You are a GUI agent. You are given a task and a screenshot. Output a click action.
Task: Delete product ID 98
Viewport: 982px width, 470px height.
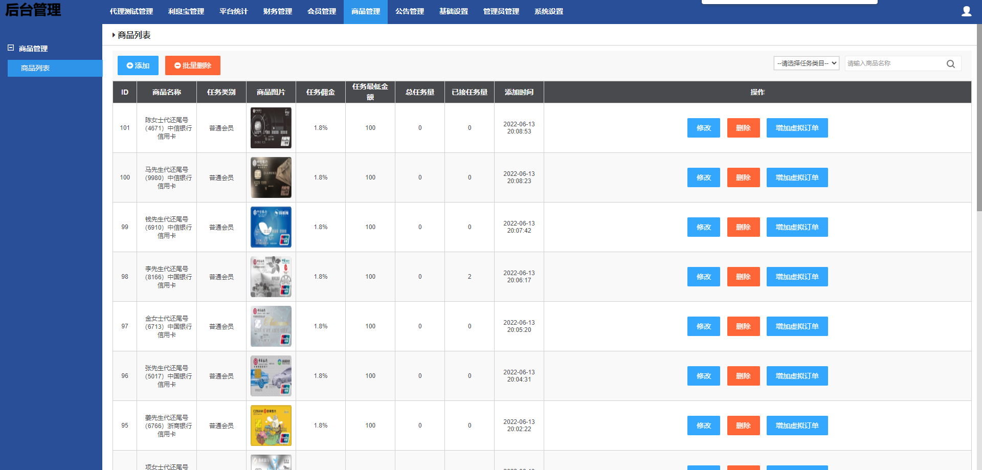tap(743, 277)
